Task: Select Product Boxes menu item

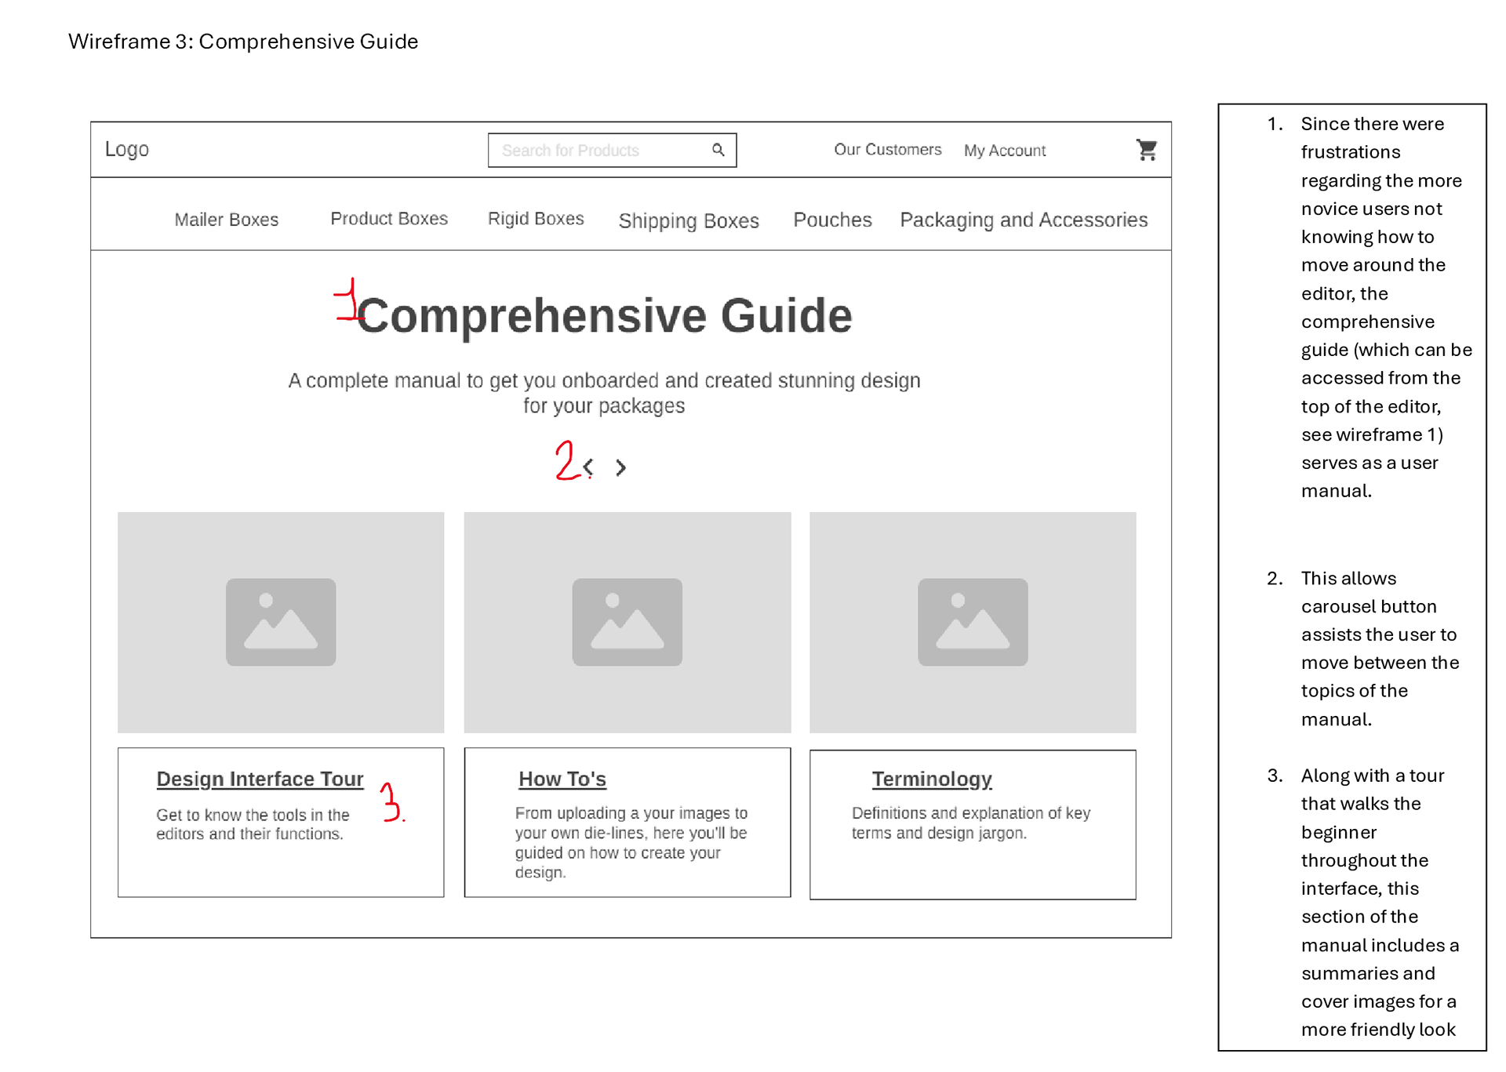Action: point(389,219)
